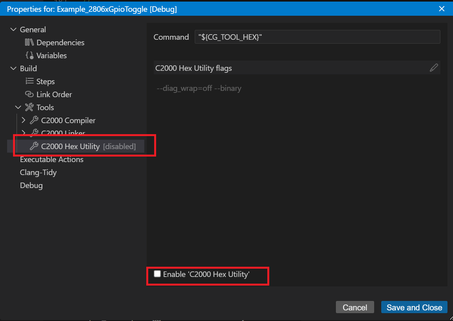Click the dialog title bar text
Viewport: 453px width, 321px height.
92,9
